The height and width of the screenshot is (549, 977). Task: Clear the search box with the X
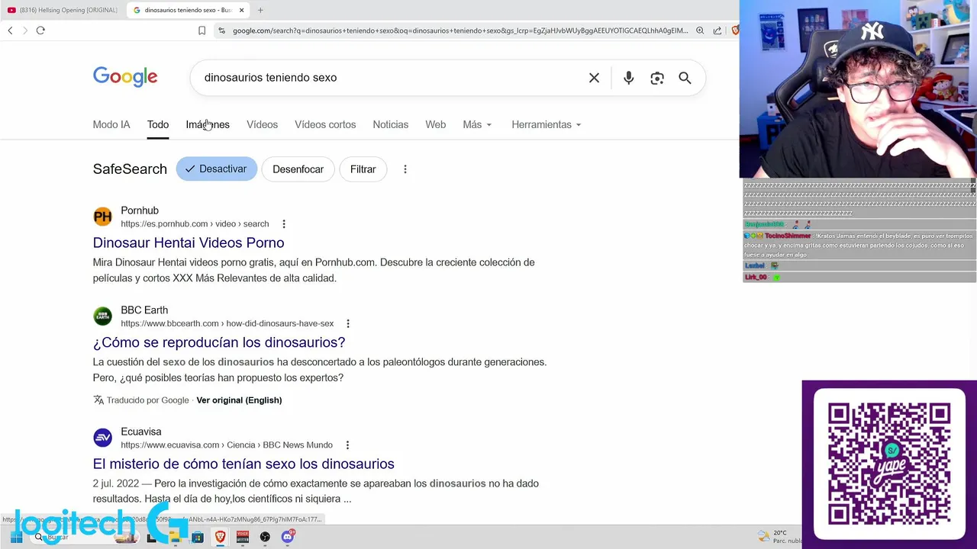pyautogui.click(x=594, y=78)
